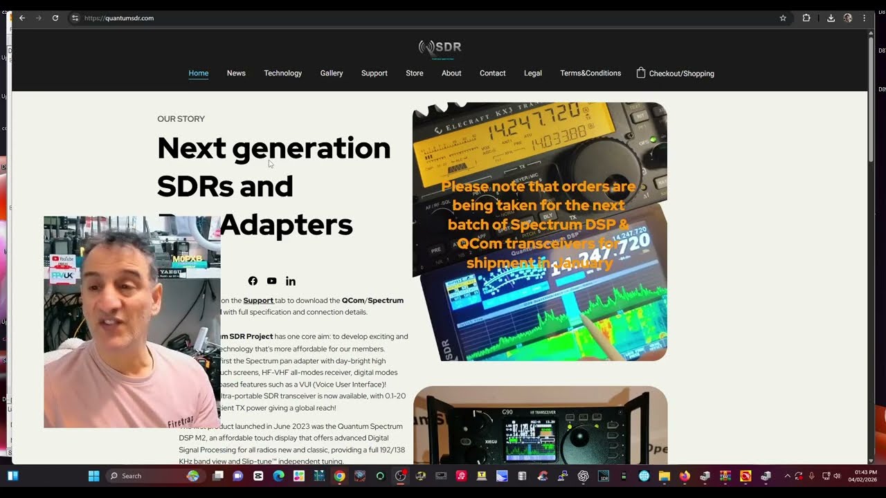The height and width of the screenshot is (498, 886).
Task: Click the shopping bag icon in the nav
Action: pyautogui.click(x=641, y=73)
